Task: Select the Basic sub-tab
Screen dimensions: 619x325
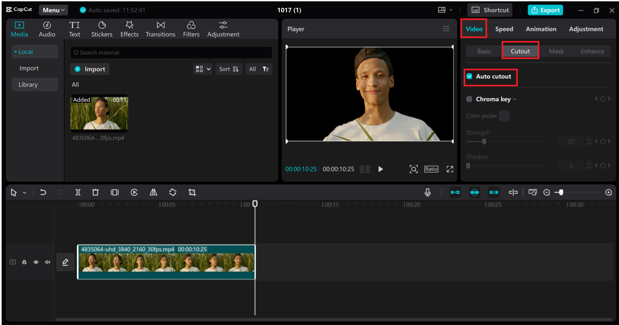Action: click(x=484, y=51)
